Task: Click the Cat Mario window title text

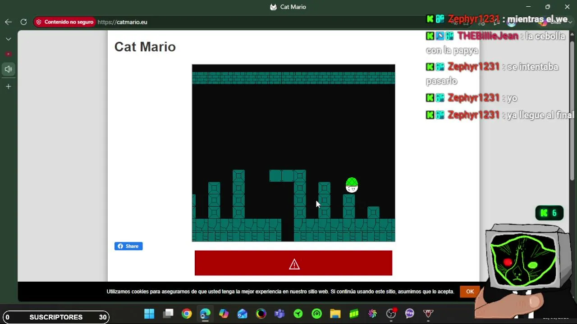Action: (x=293, y=7)
